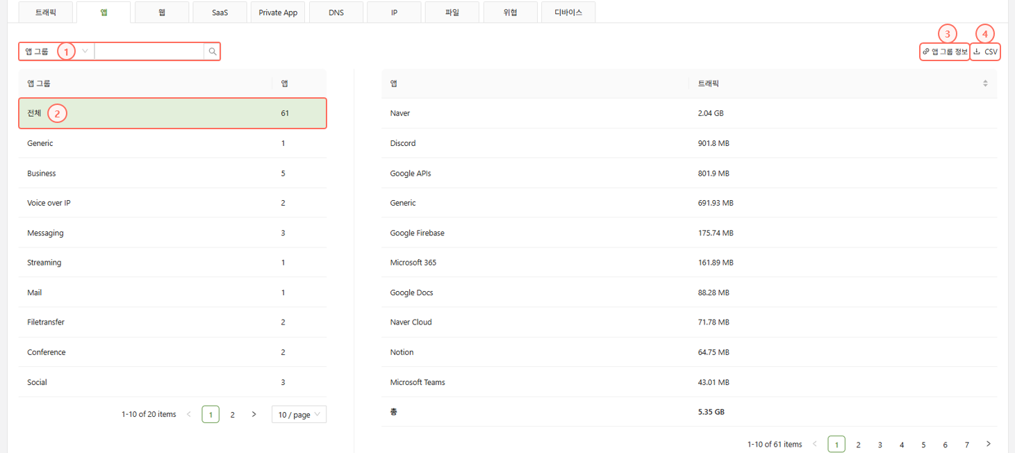Go to next page in app group list
1015x453 pixels.
[254, 415]
